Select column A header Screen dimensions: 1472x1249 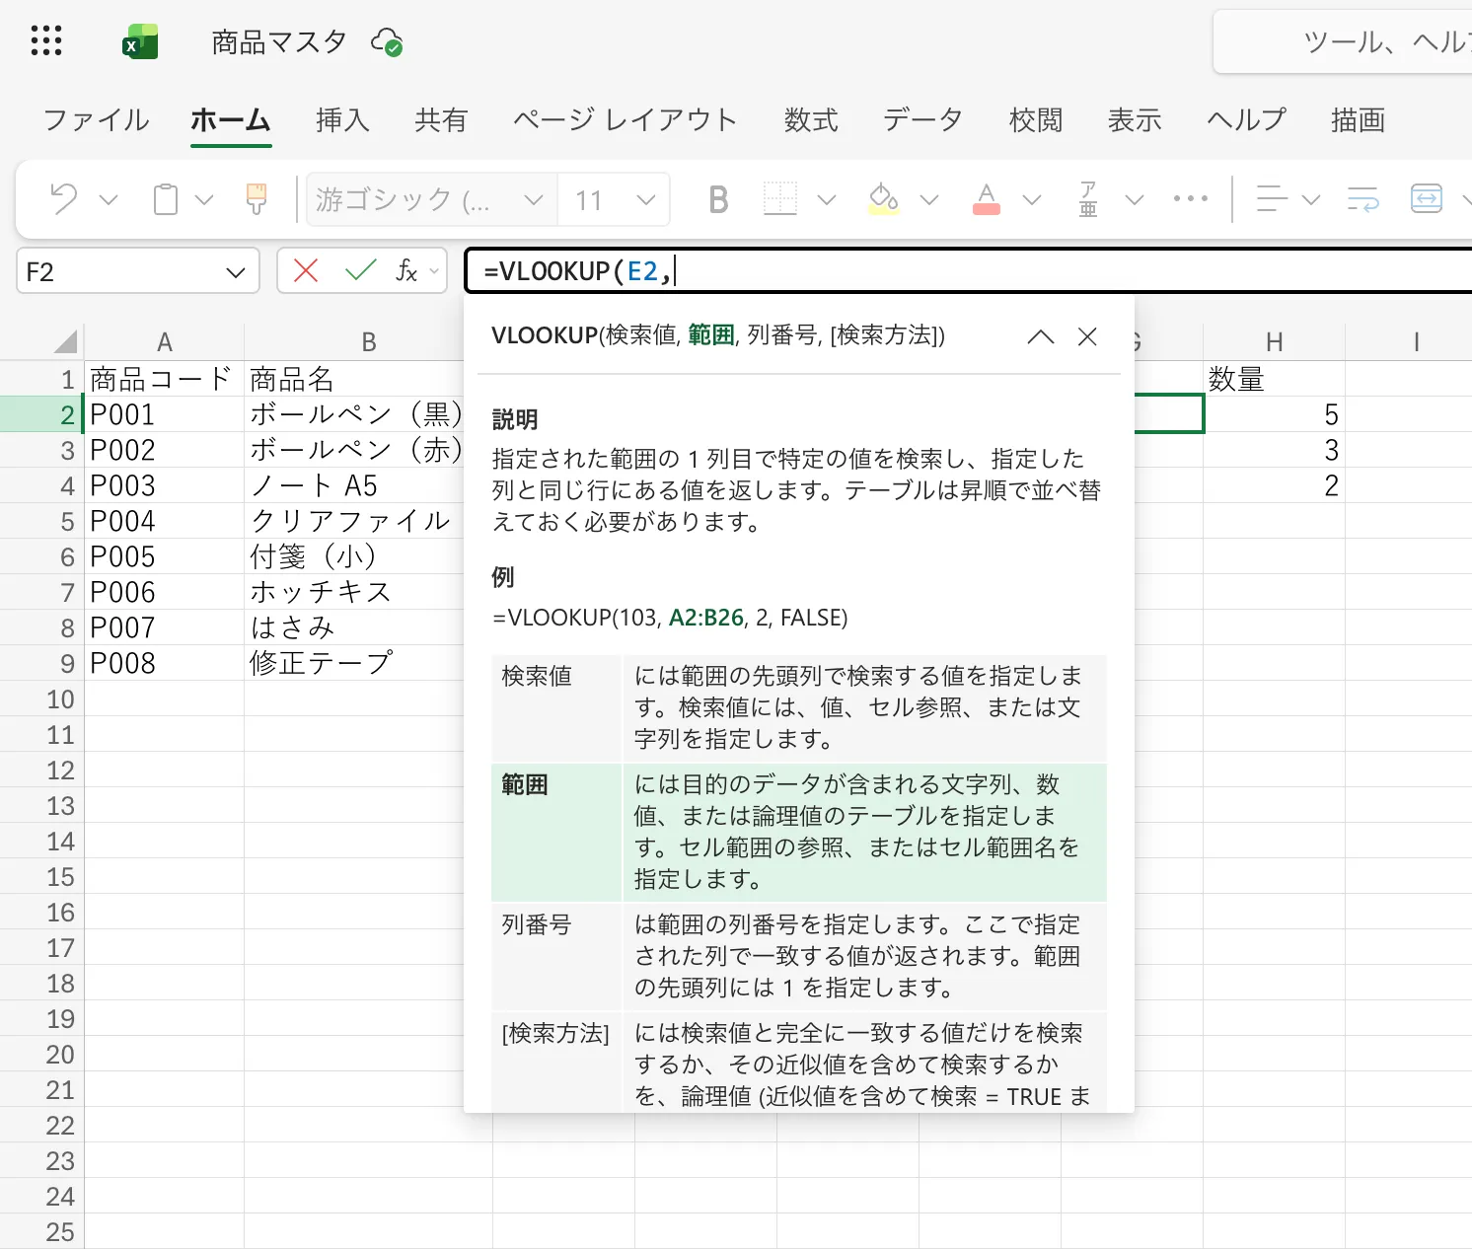click(165, 342)
